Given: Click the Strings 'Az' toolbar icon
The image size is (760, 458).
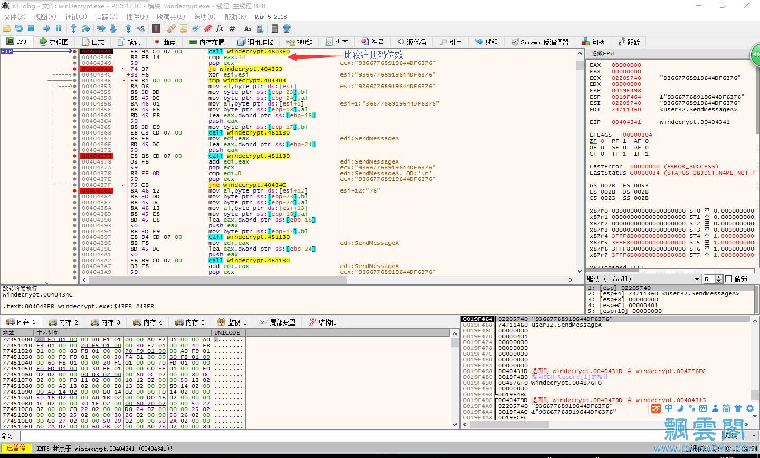Looking at the screenshot, I should point(248,28).
